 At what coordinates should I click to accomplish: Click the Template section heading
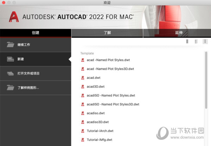point(87,53)
